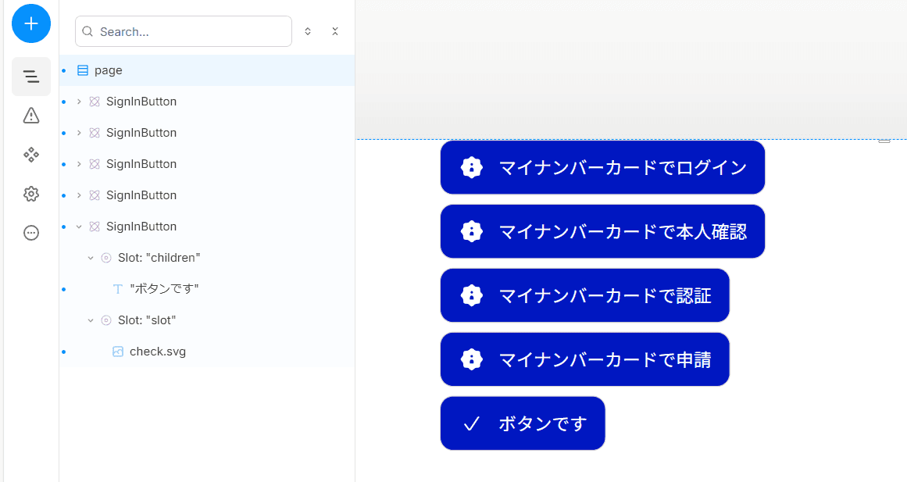Click the ボタンです checkmark button
Image resolution: width=907 pixels, height=482 pixels.
pyautogui.click(x=523, y=423)
